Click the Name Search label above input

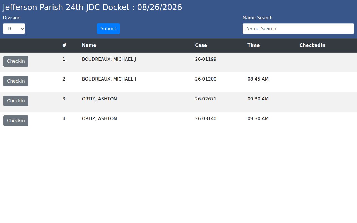(x=257, y=18)
